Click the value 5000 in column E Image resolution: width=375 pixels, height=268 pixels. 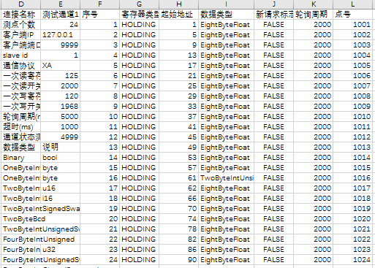tap(60, 117)
